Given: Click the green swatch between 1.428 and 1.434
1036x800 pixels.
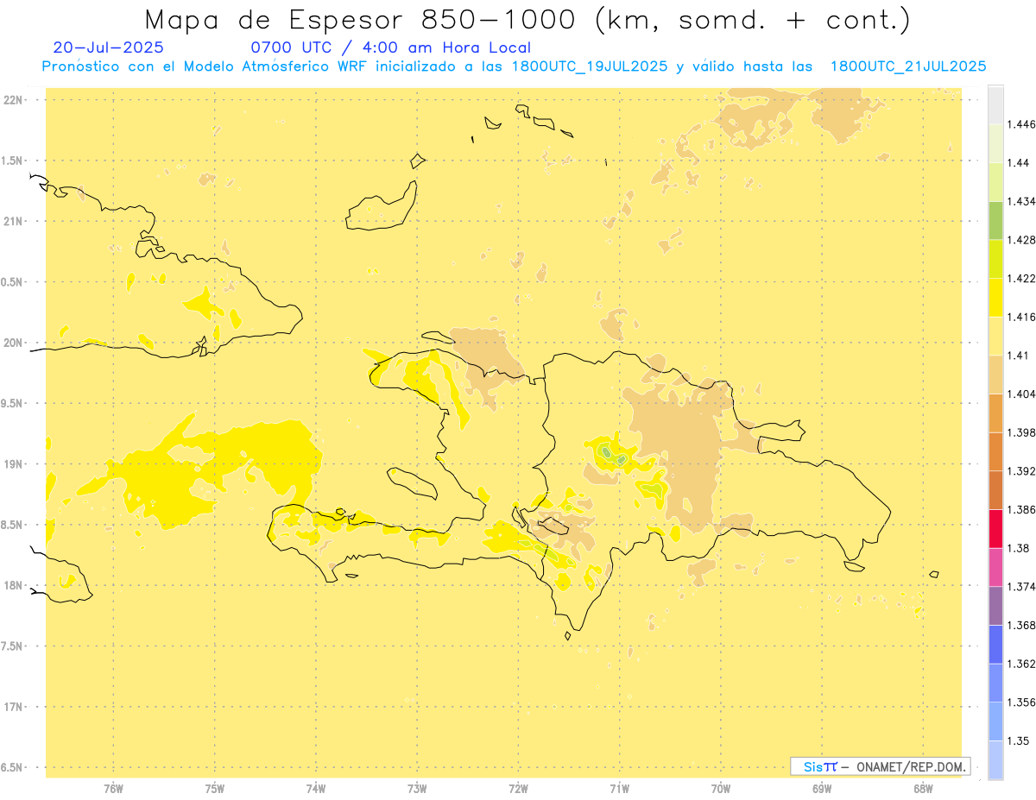Looking at the screenshot, I should tap(995, 220).
